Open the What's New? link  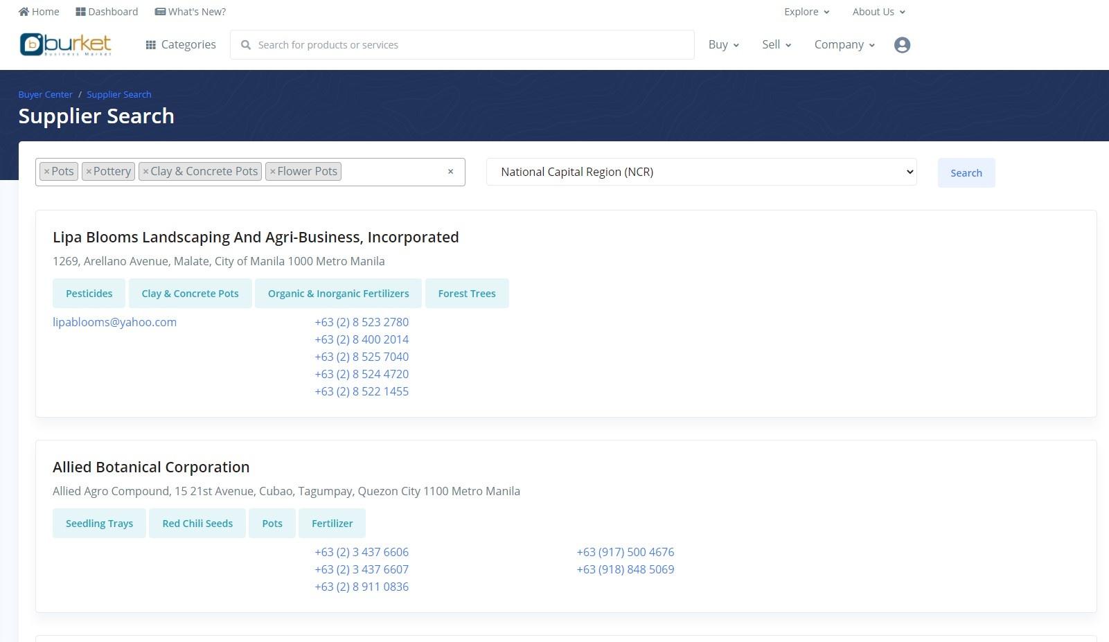[190, 12]
